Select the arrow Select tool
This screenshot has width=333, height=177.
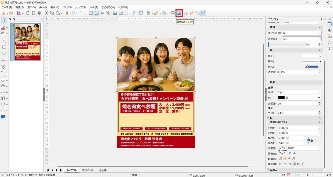4,20
